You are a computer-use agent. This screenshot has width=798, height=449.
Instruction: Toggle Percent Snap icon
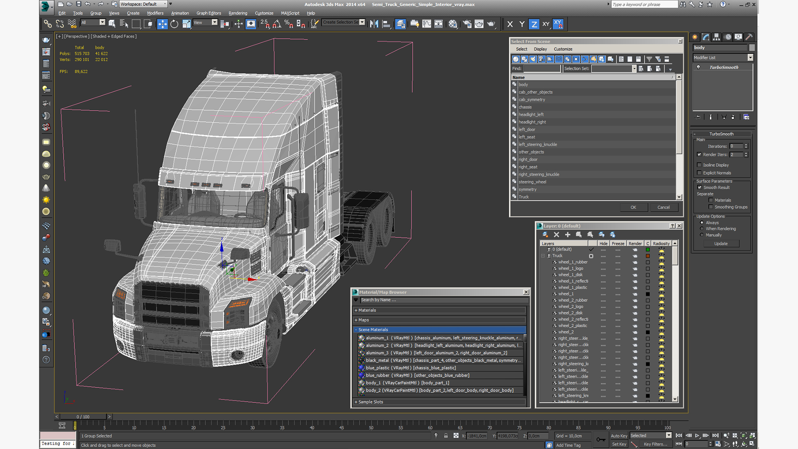click(x=288, y=24)
